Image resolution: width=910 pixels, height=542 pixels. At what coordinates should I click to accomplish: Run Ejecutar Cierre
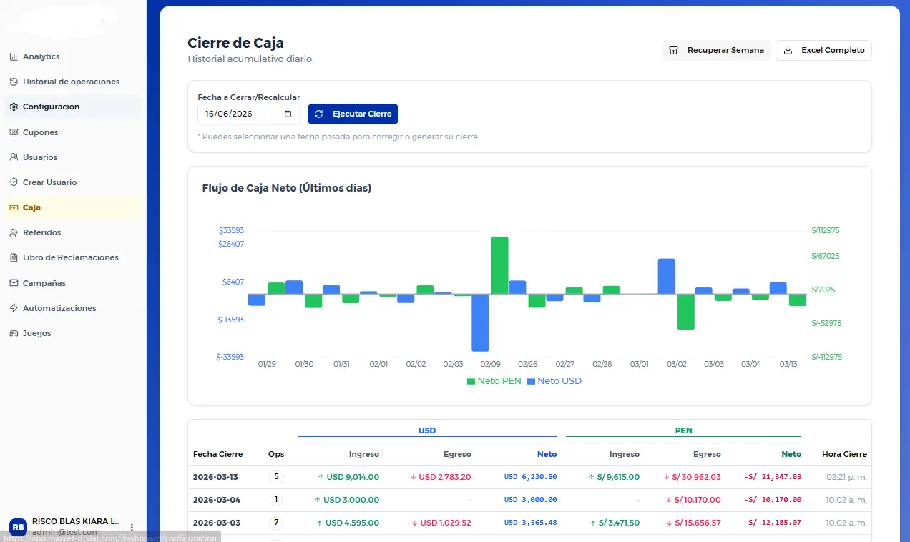tap(353, 114)
